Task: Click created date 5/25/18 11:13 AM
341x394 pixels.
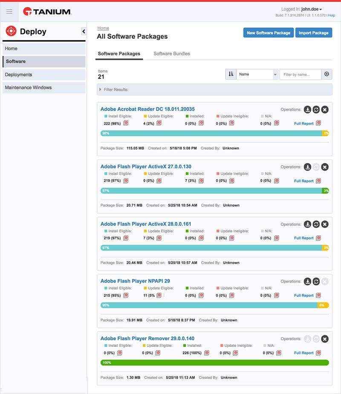Action: 180,377
